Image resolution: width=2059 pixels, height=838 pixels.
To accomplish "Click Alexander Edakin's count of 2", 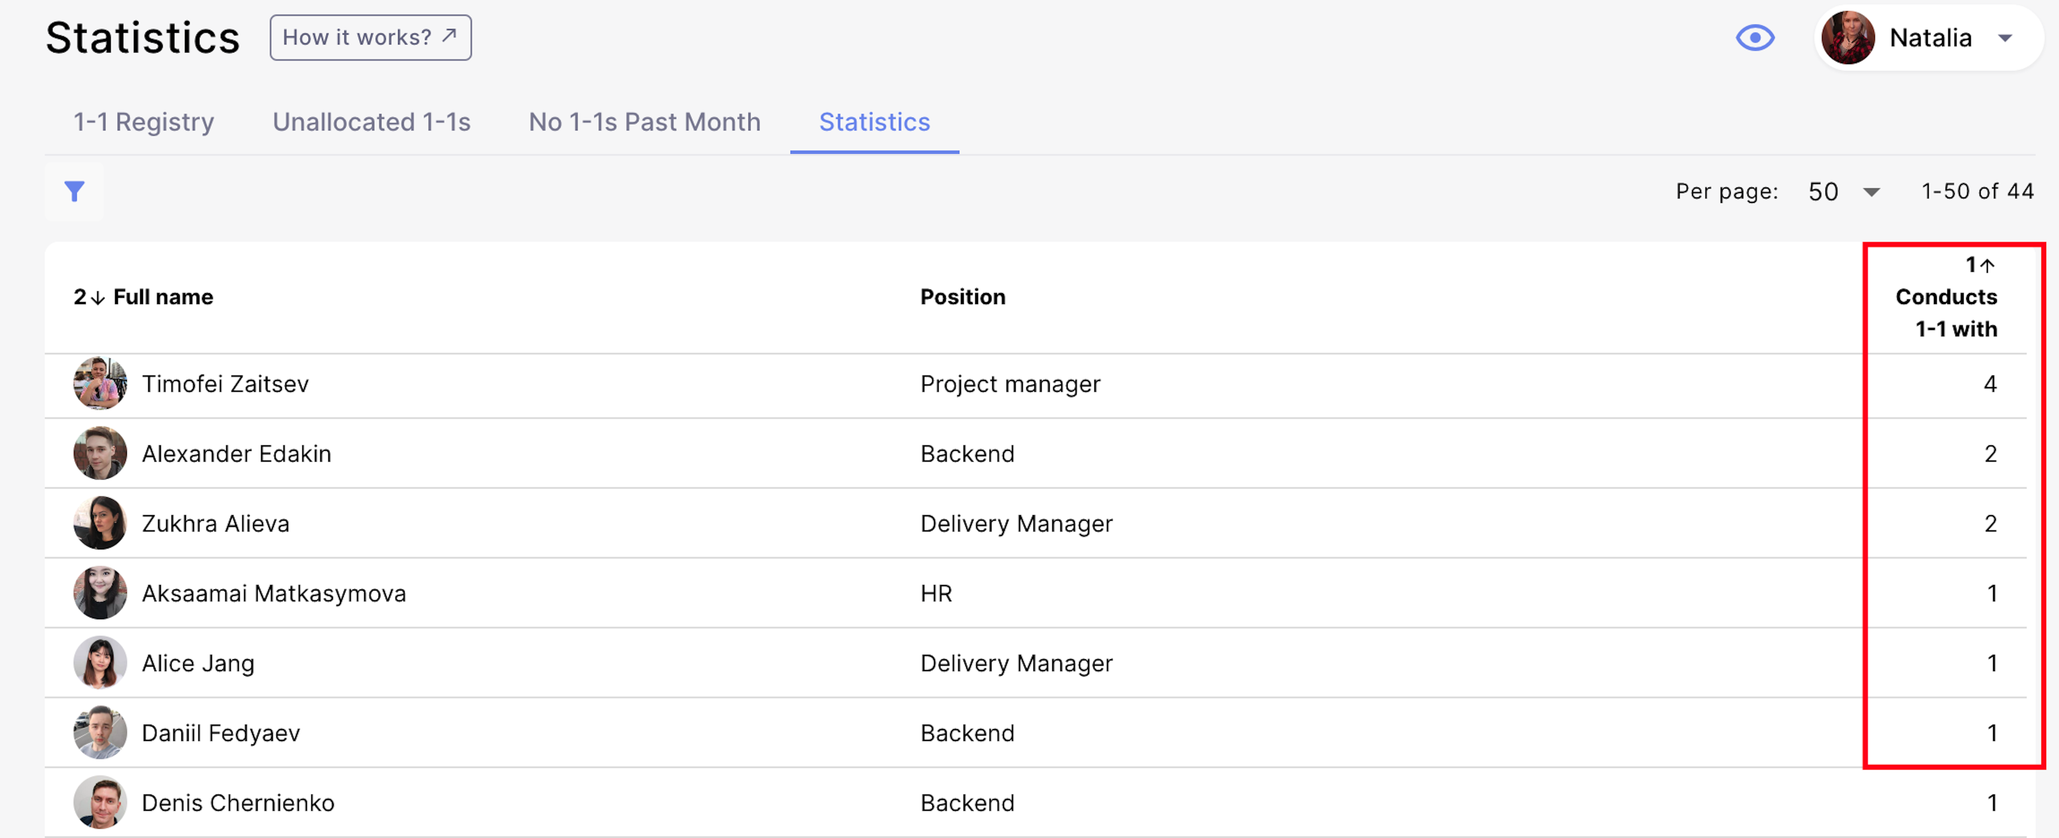I will click(1990, 454).
